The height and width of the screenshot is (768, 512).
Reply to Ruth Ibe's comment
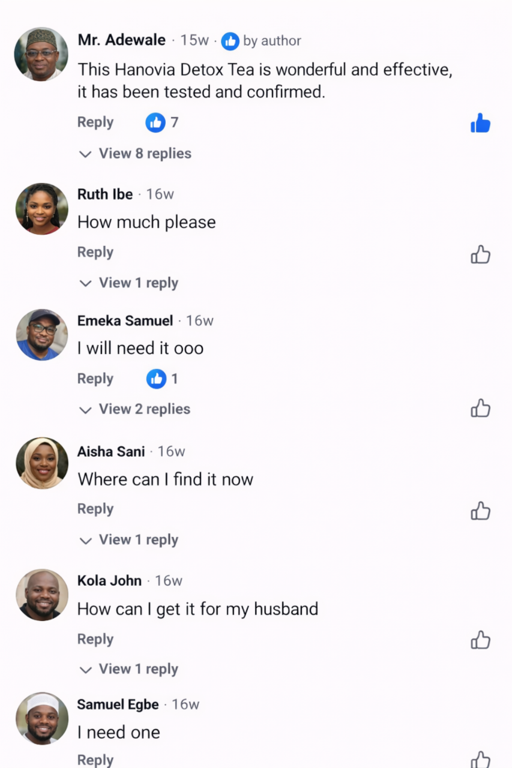95,252
